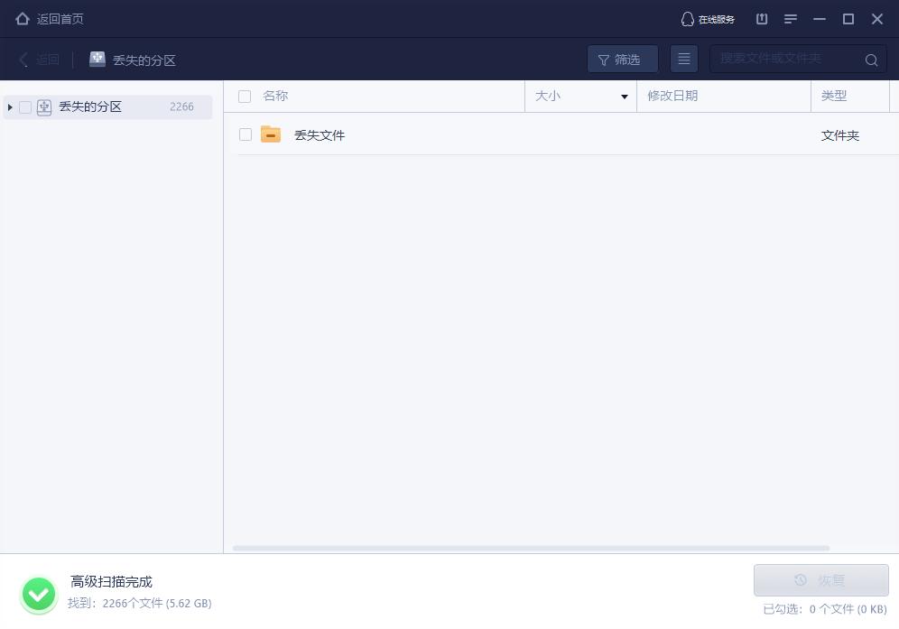The width and height of the screenshot is (899, 629).
Task: Open the 大小 column sort dropdown
Action: coord(624,96)
